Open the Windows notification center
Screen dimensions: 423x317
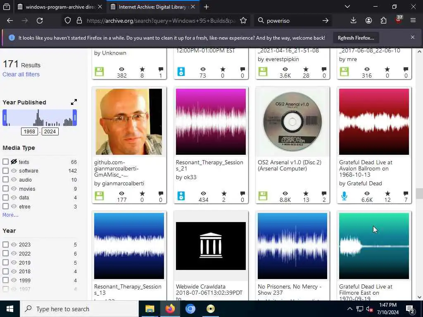pos(410,309)
